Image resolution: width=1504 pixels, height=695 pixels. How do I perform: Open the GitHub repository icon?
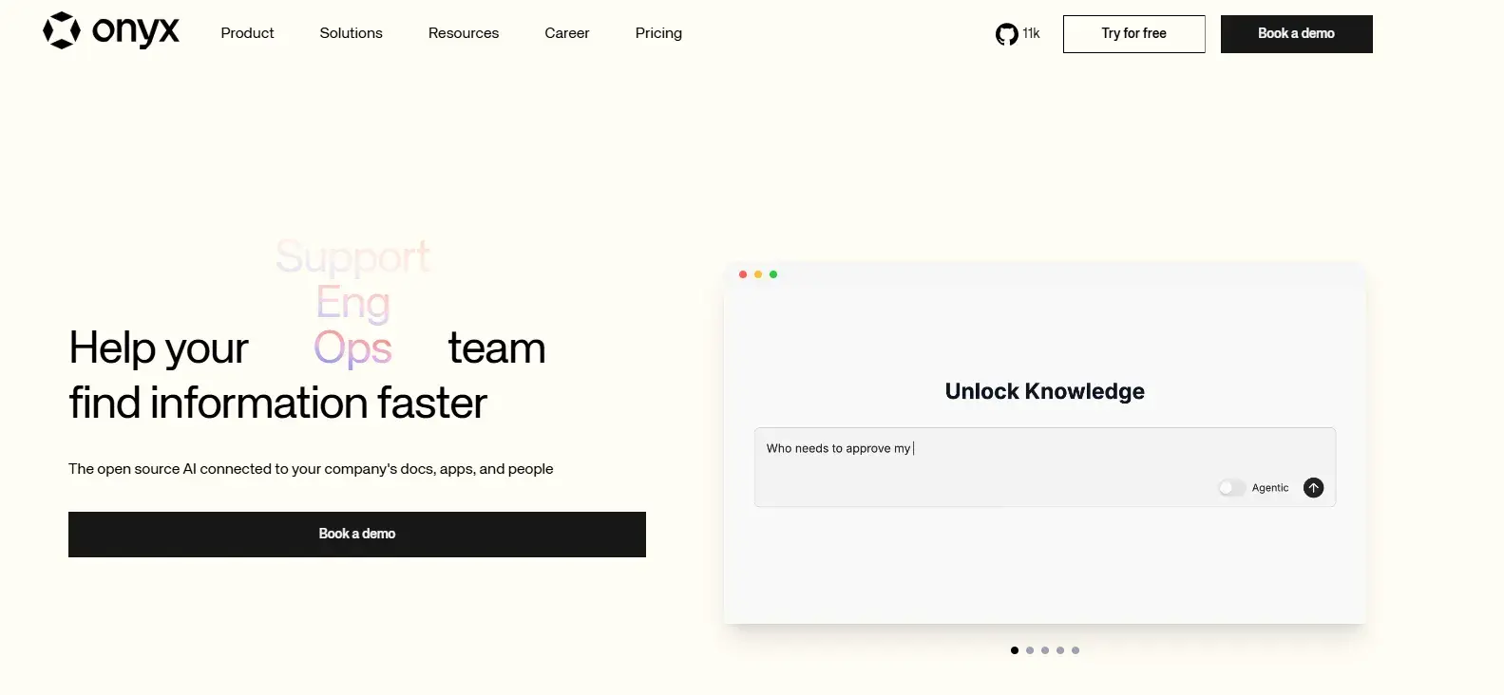click(x=1006, y=34)
